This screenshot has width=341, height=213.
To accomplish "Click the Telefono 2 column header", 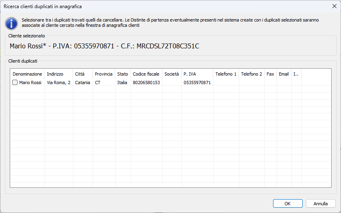I will pos(251,74).
